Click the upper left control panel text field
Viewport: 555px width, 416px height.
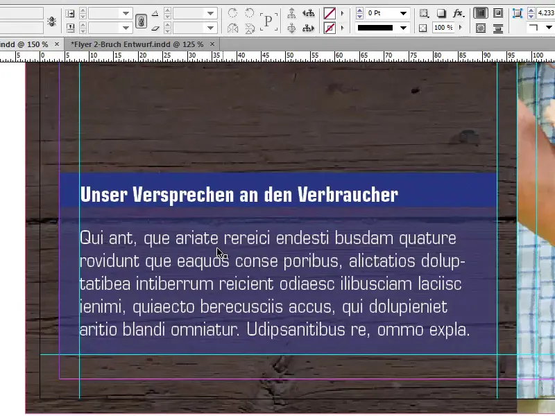tap(22, 12)
